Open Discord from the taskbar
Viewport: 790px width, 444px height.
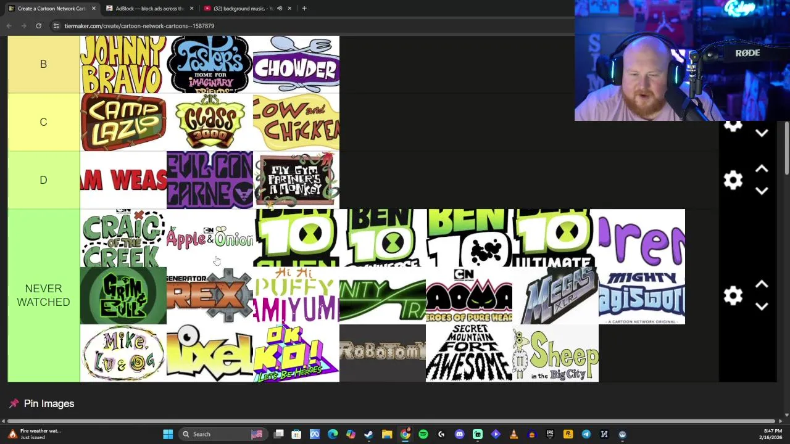click(x=459, y=434)
